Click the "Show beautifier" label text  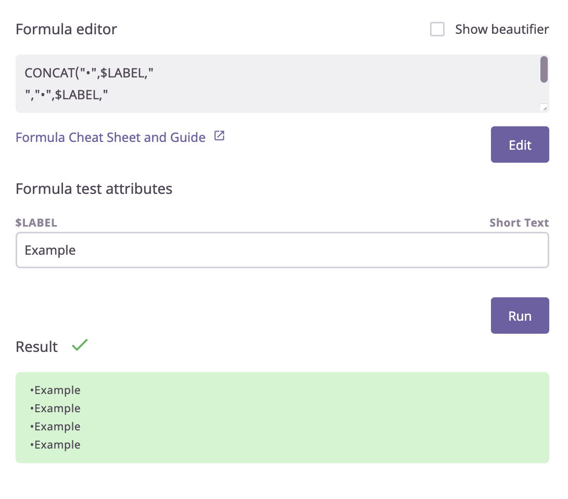pyautogui.click(x=501, y=30)
